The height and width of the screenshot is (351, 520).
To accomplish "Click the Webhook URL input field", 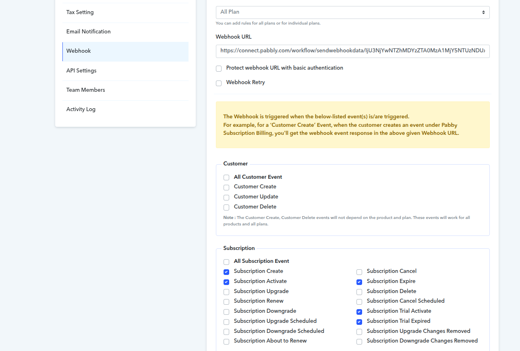I will (352, 51).
